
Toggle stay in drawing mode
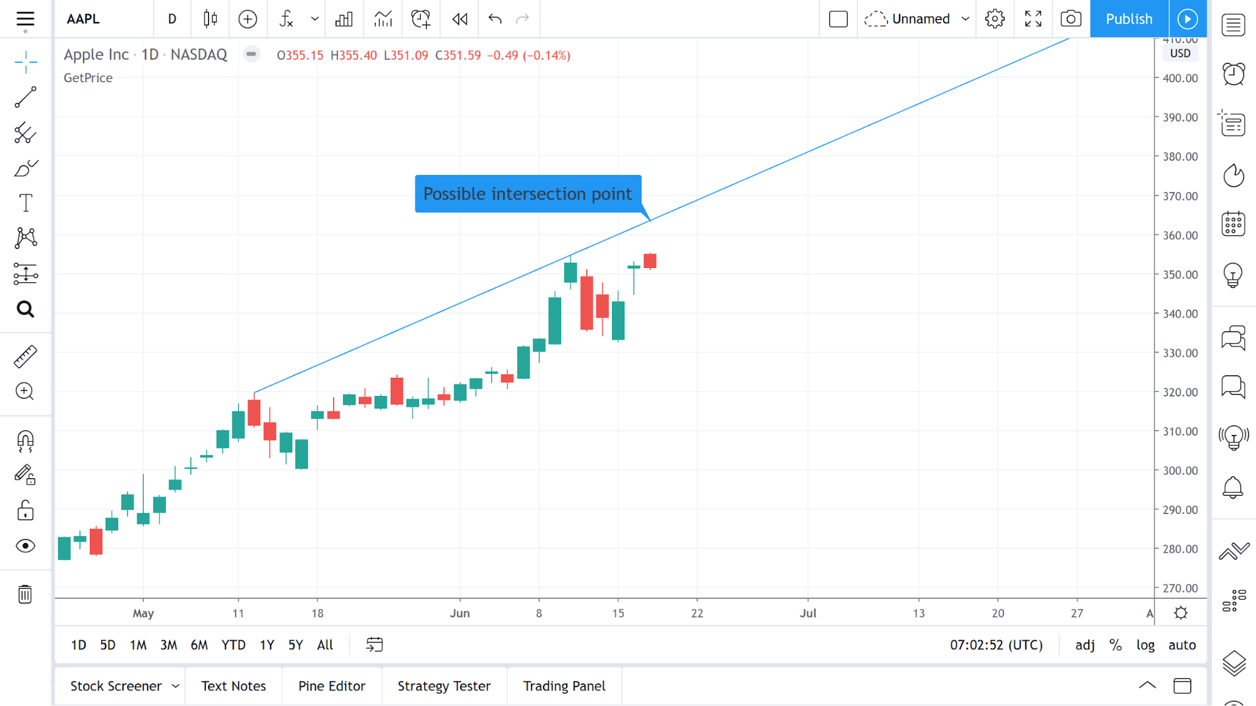[25, 475]
